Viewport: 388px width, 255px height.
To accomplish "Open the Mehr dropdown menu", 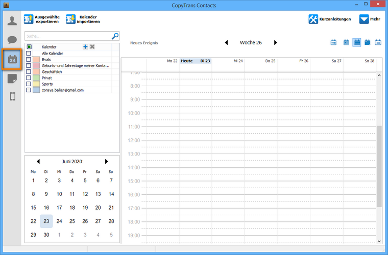I will 370,19.
